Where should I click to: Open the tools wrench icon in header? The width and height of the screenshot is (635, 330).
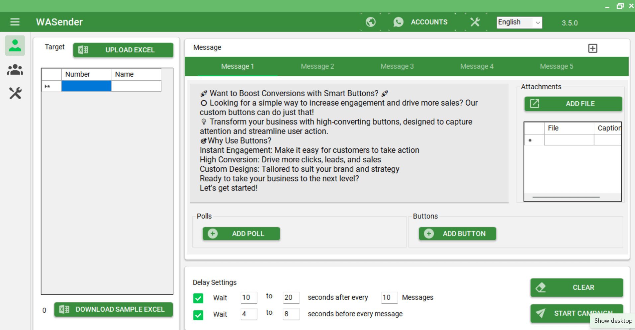475,22
